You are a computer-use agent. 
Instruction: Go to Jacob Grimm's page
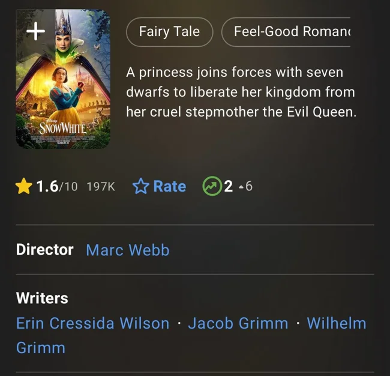pos(238,323)
